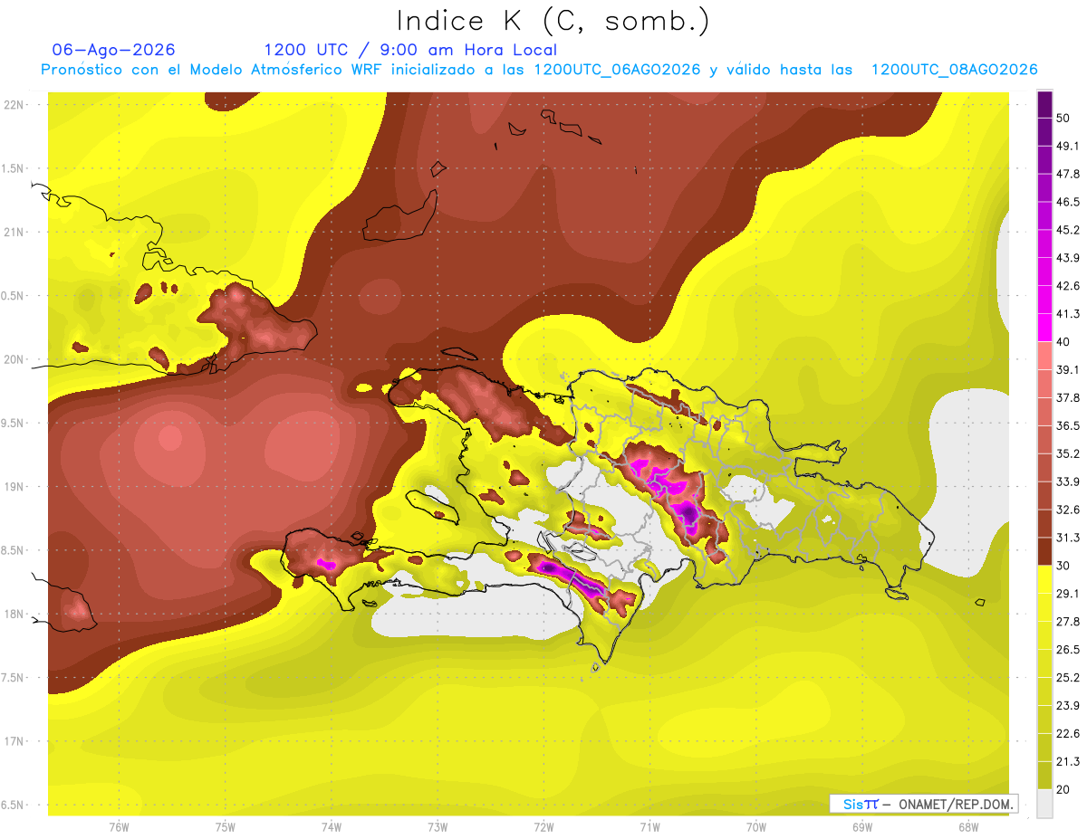Click the 'Indice K (C, somb.)' map title
Viewport: 1087px width, 839px height.
point(553,21)
